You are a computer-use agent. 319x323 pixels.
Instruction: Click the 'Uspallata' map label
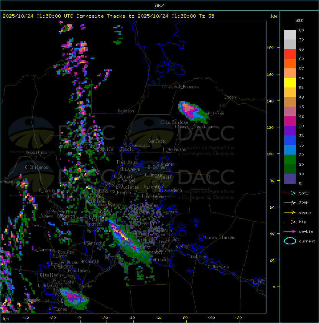pos(36,153)
